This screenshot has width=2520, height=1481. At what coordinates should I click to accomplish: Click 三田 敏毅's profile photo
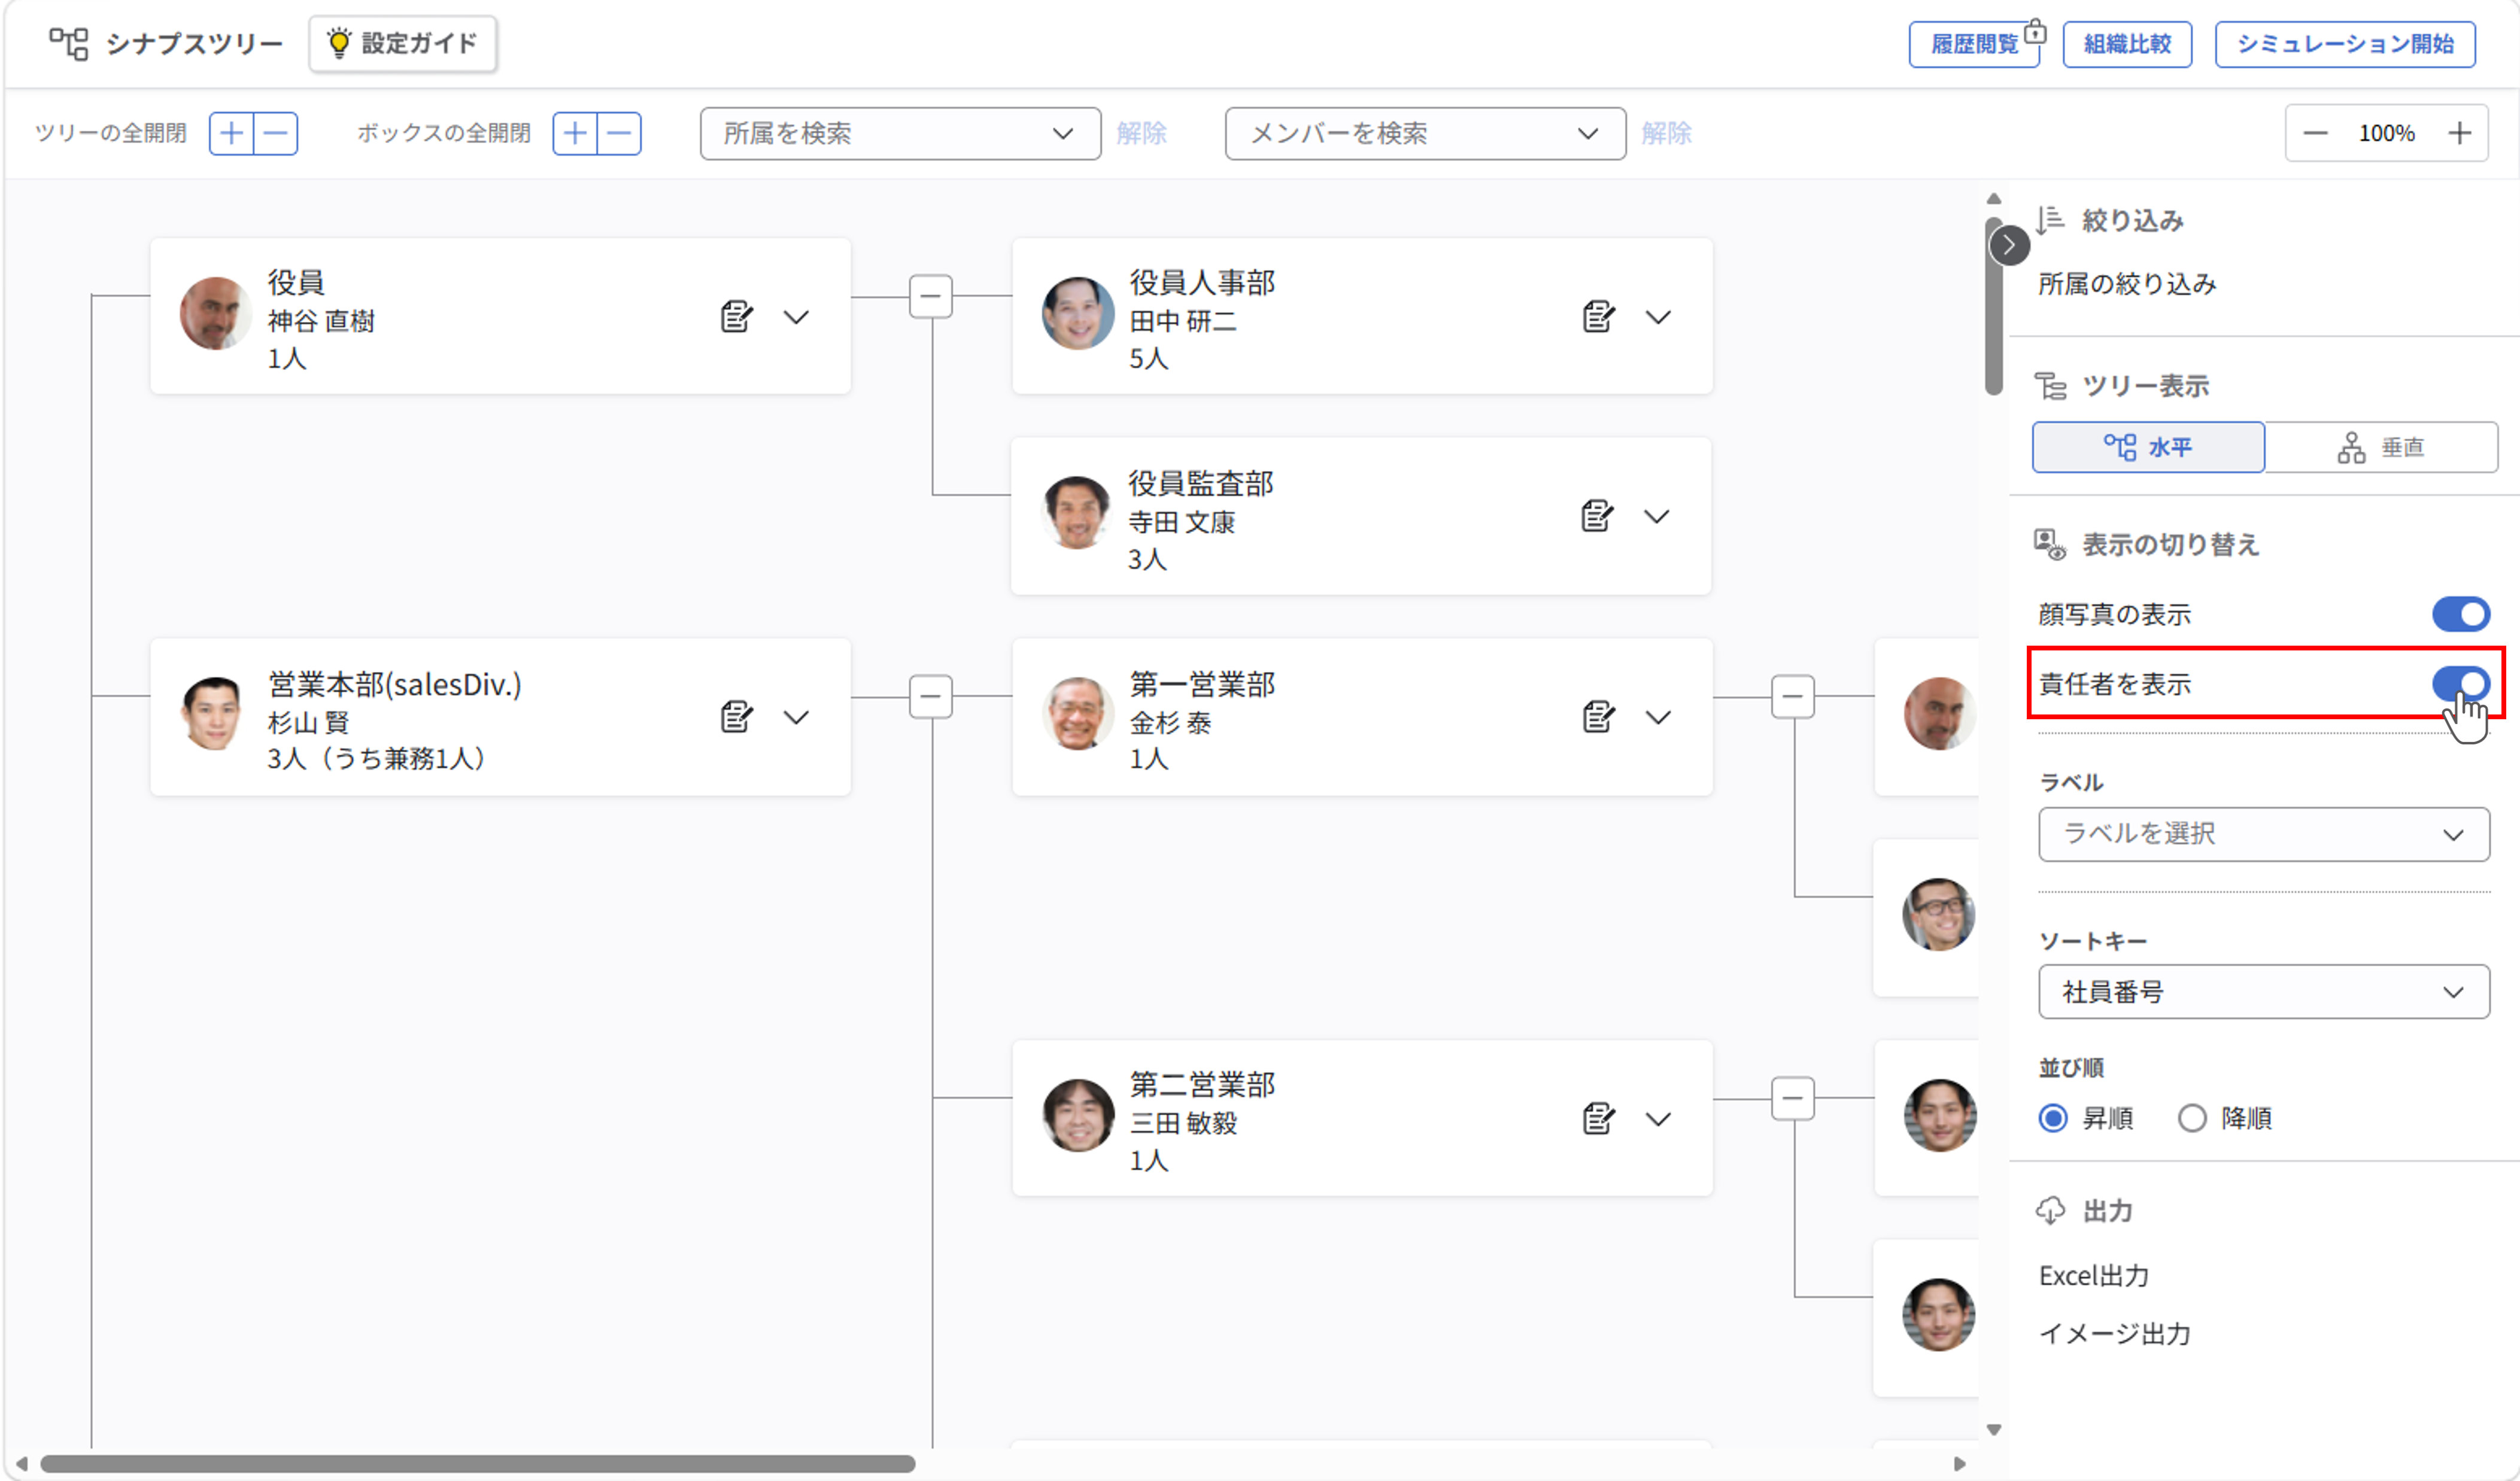1078,1115
